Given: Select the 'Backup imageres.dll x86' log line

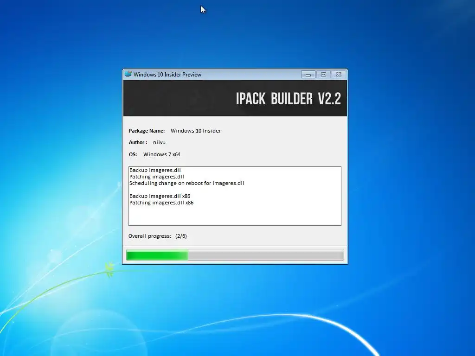Looking at the screenshot, I should pos(160,196).
